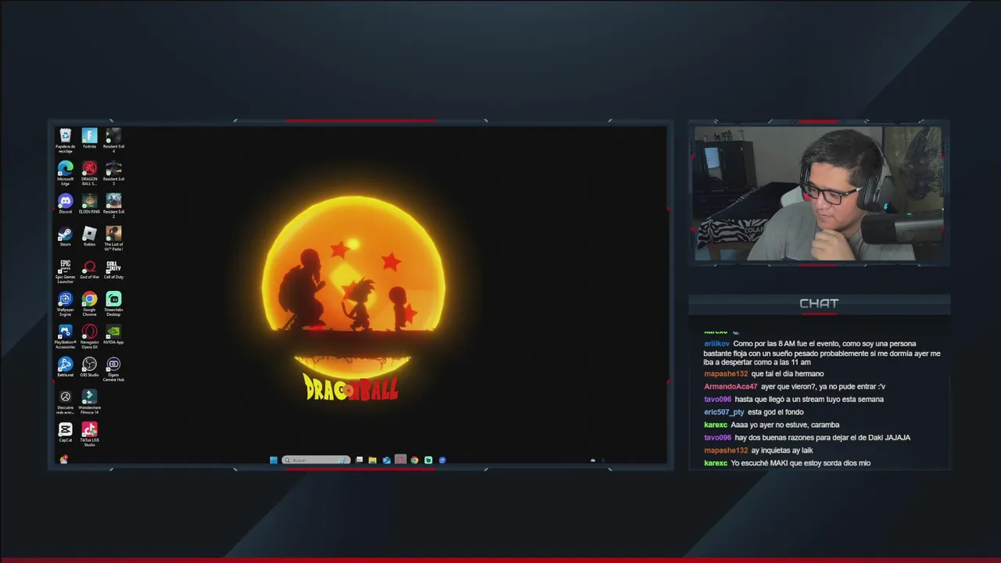1001x563 pixels.
Task: Click the Google Chrome desktop icon
Action: click(89, 303)
